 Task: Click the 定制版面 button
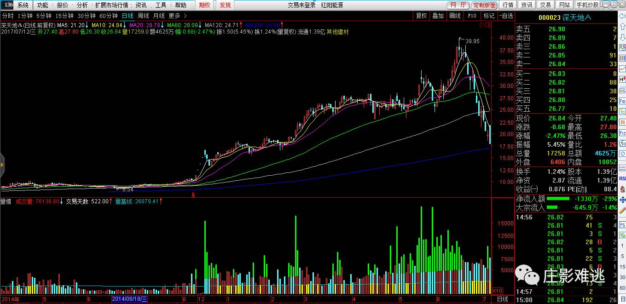[x=485, y=5]
